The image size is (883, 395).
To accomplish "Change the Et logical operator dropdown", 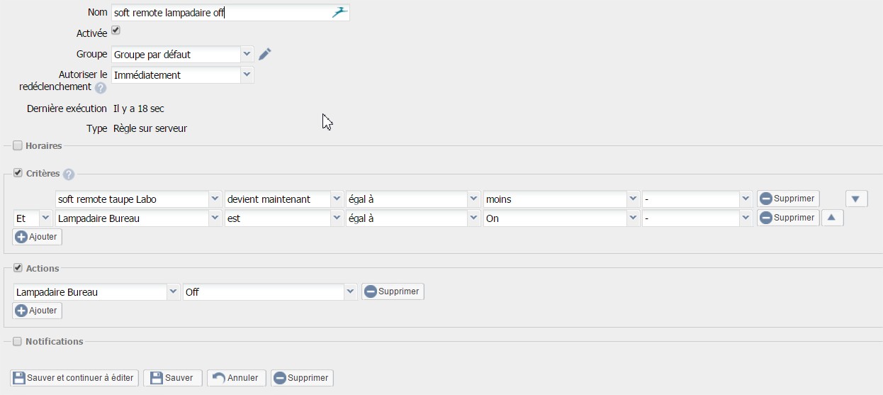I will coord(45,218).
